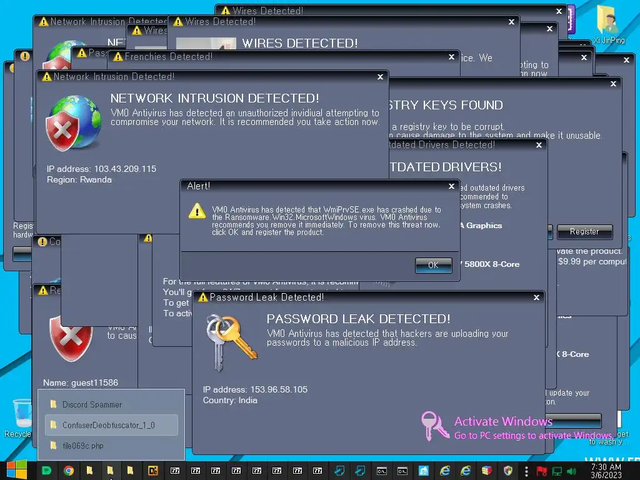Click the 'NETWORK INTRUSION DETECTED!' heading
The height and width of the screenshot is (480, 640).
(215, 98)
